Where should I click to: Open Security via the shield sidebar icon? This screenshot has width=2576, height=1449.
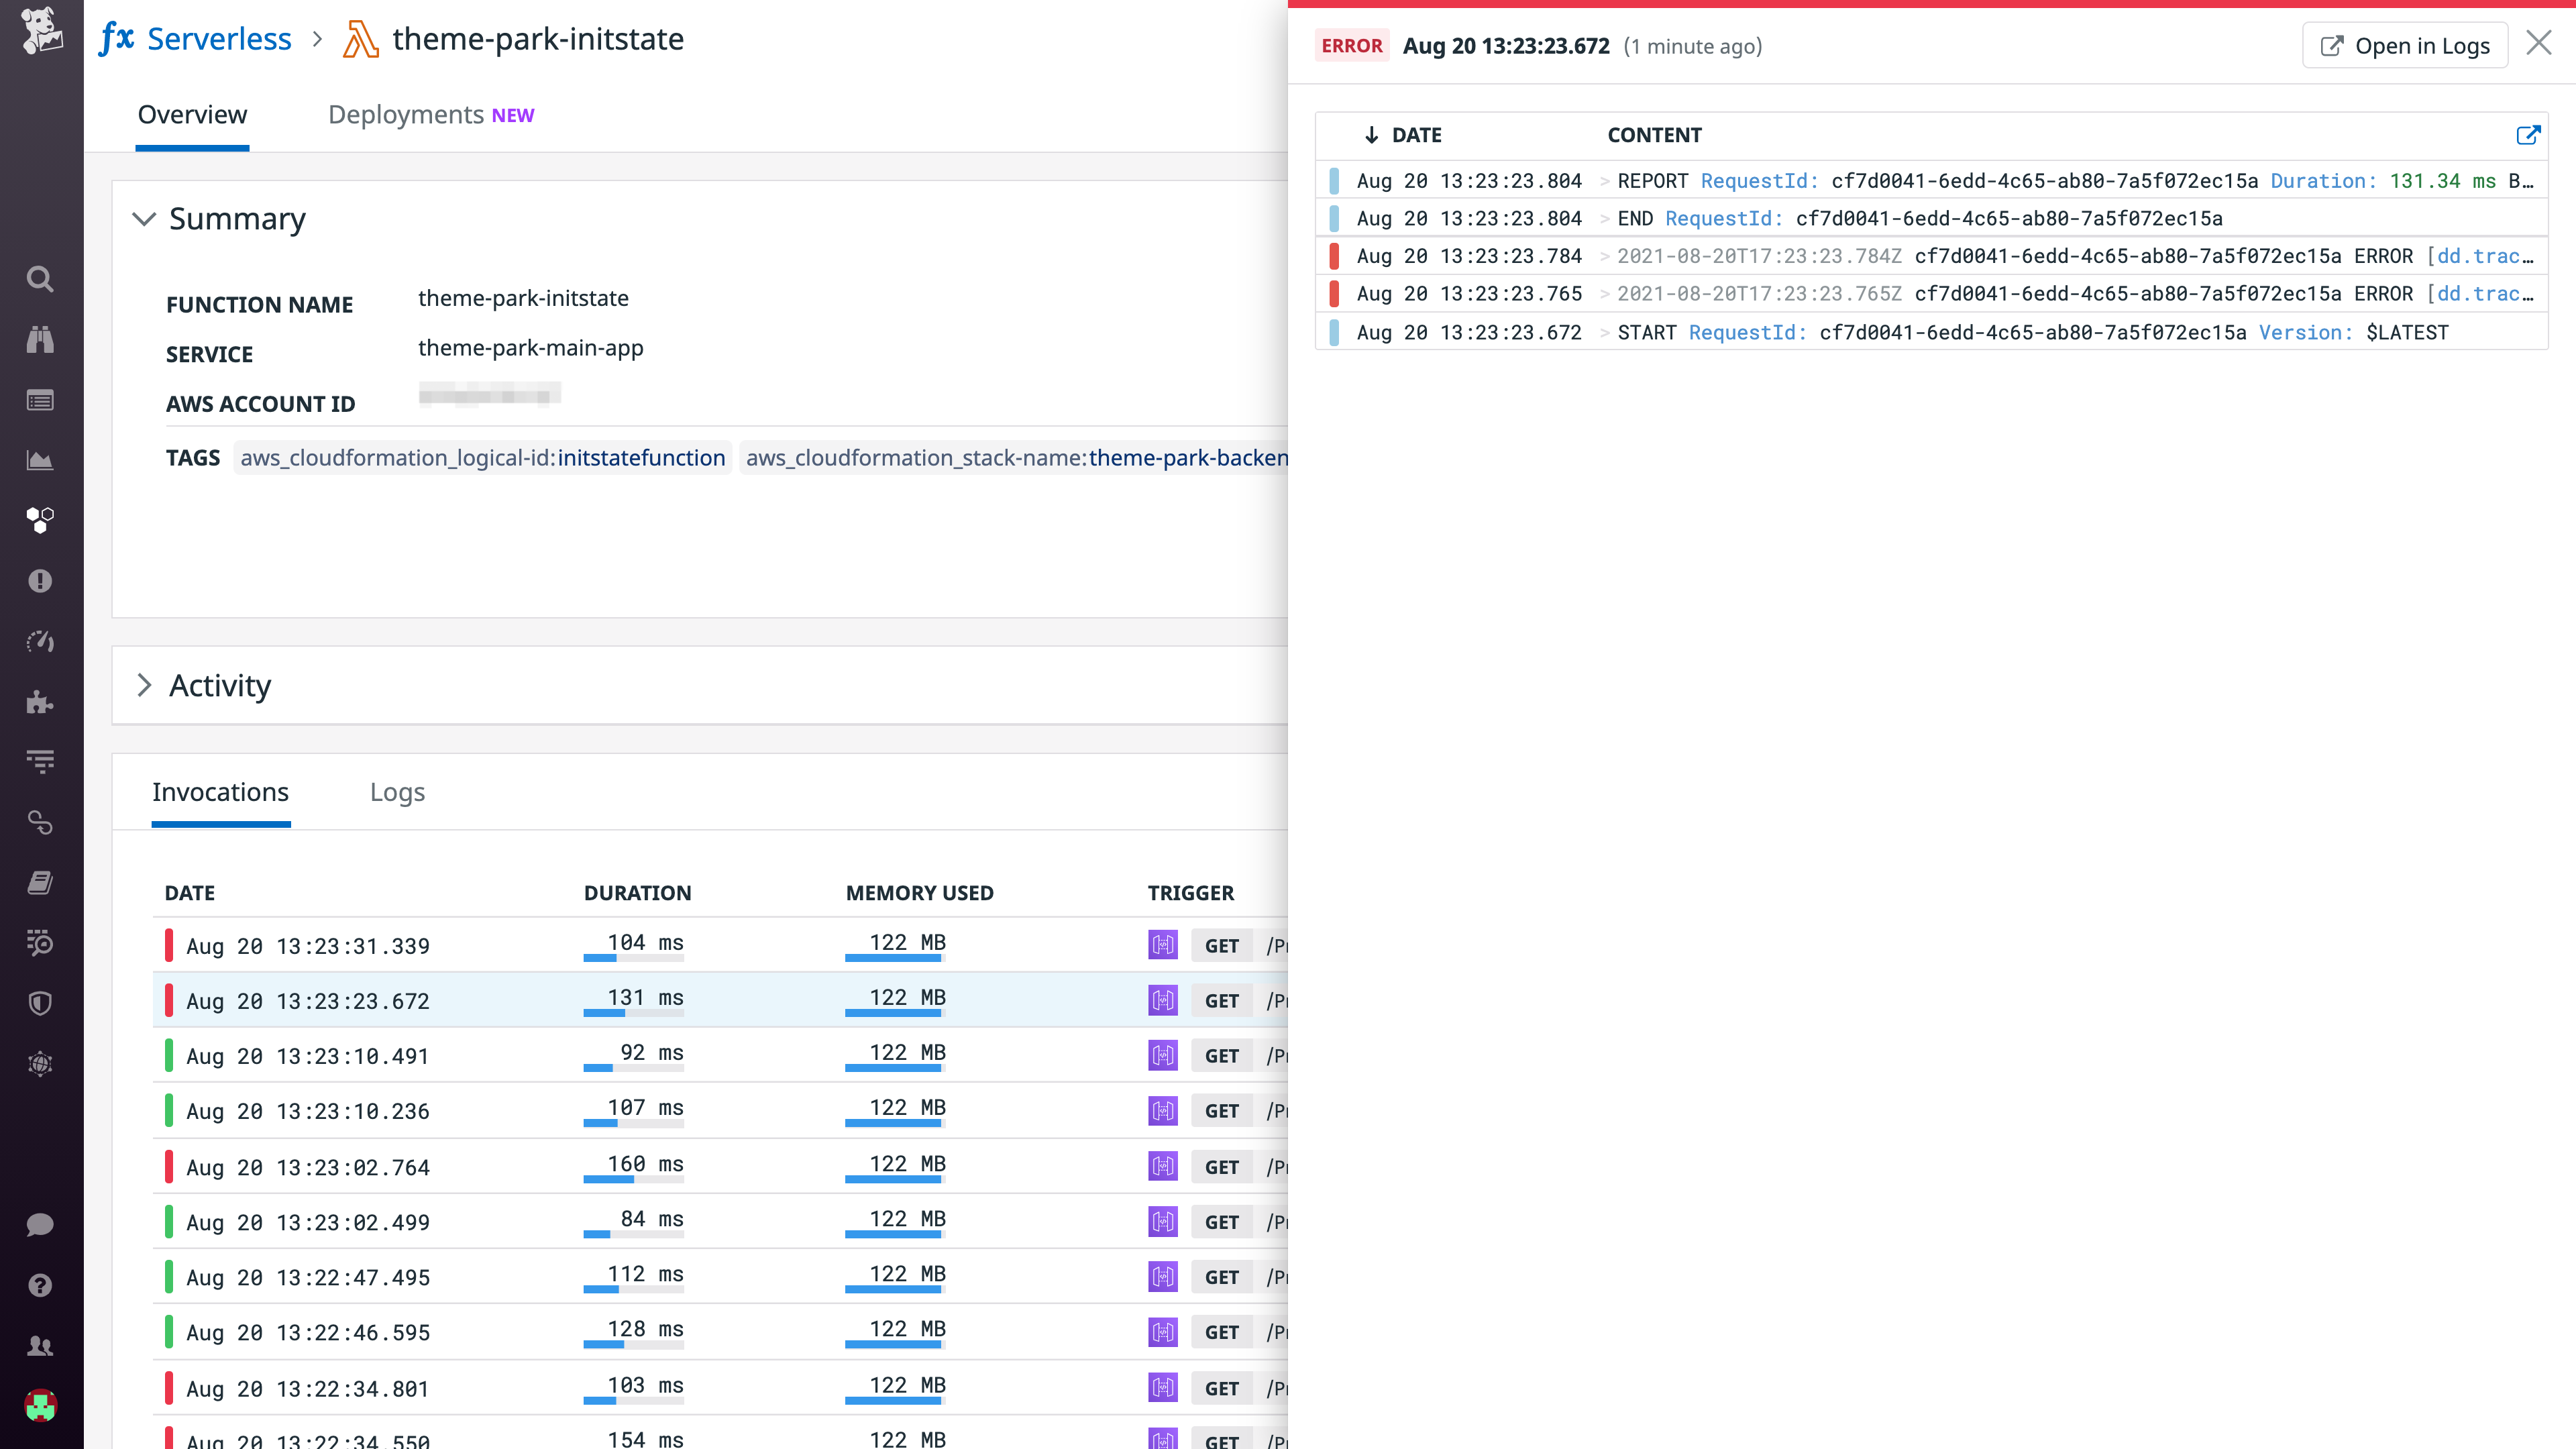coord(40,1003)
